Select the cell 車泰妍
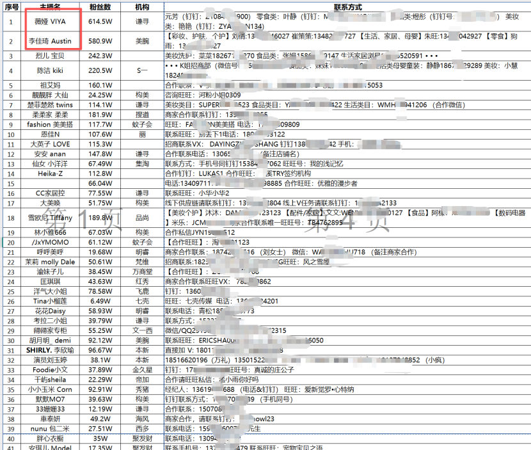The height and width of the screenshot is (450, 531). [x=50, y=419]
